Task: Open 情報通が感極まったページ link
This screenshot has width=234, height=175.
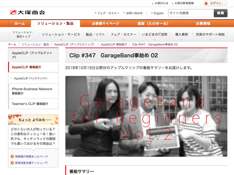Action: [31, 156]
